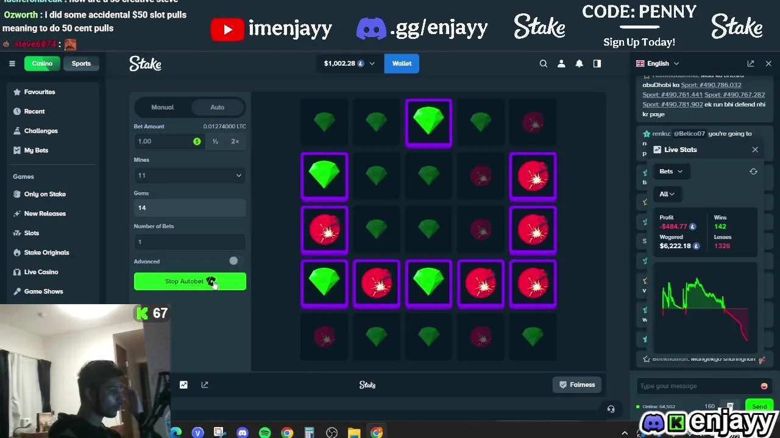The height and width of the screenshot is (438, 780).
Task: Switch to the Manual tab
Action: click(x=163, y=107)
